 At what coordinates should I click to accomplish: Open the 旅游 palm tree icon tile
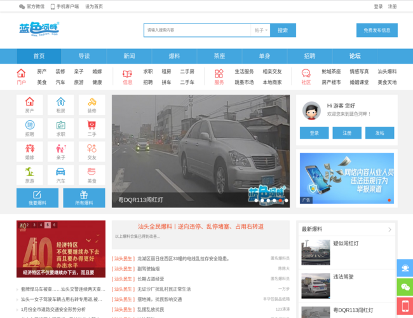tap(30, 175)
